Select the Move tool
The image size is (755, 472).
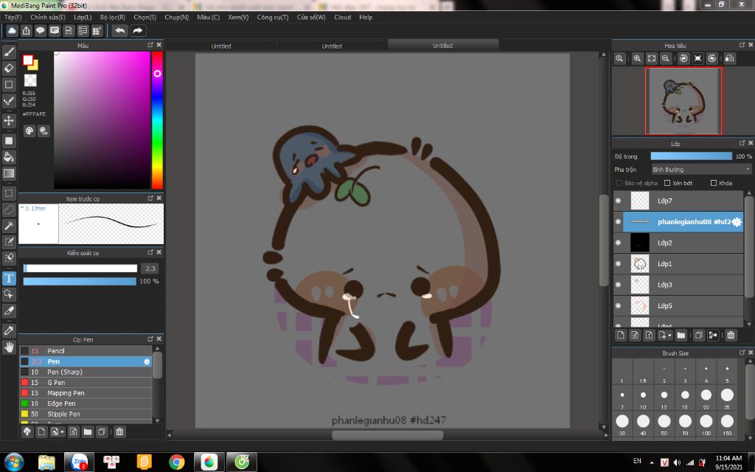[x=9, y=120]
